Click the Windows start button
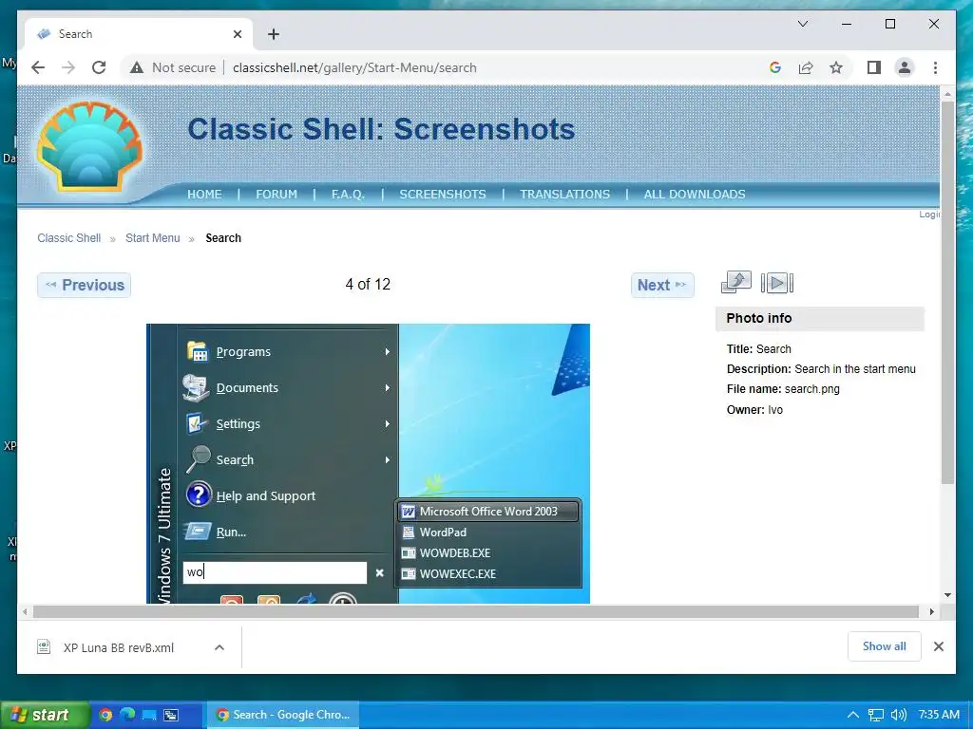Image resolution: width=973 pixels, height=729 pixels. (x=44, y=715)
